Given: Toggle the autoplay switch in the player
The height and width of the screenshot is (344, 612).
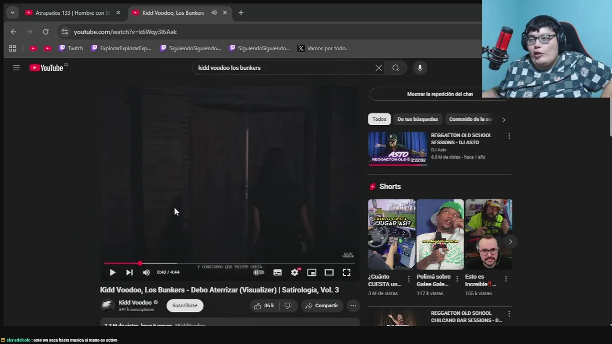Looking at the screenshot, I should (x=259, y=272).
